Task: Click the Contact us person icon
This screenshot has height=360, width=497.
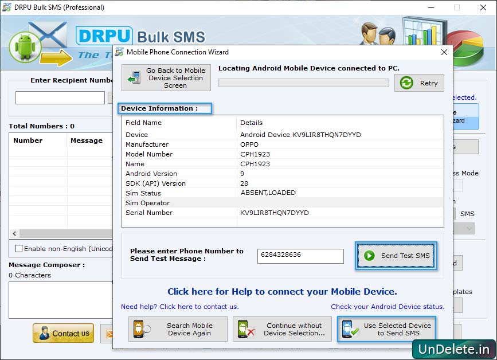Action: tap(44, 333)
